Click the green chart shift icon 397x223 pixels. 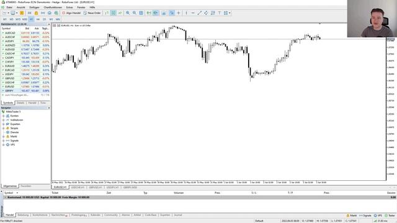pos(149,13)
